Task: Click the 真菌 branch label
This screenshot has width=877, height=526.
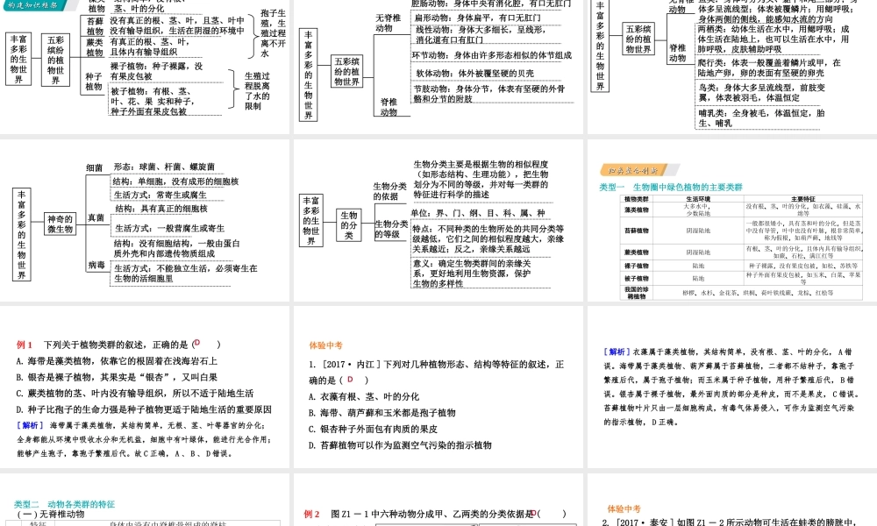Action: click(96, 217)
